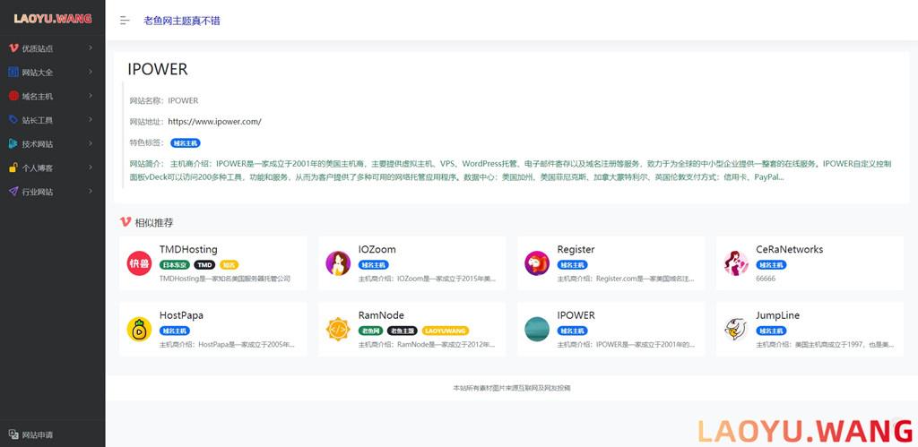Open the 优质站点 sidebar menu item
The image size is (918, 447).
coord(53,48)
